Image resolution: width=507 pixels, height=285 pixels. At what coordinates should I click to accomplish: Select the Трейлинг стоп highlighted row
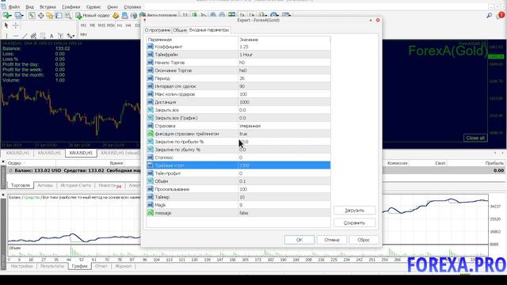[x=238, y=165]
